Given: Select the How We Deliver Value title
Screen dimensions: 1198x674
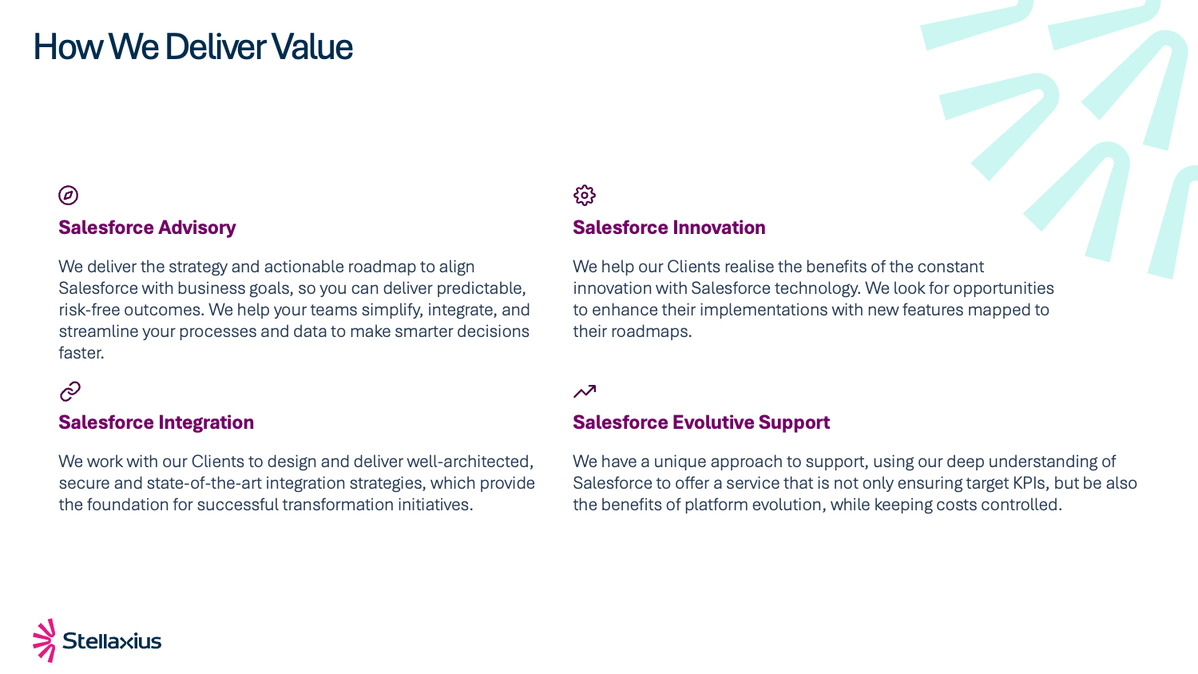Looking at the screenshot, I should pyautogui.click(x=192, y=46).
